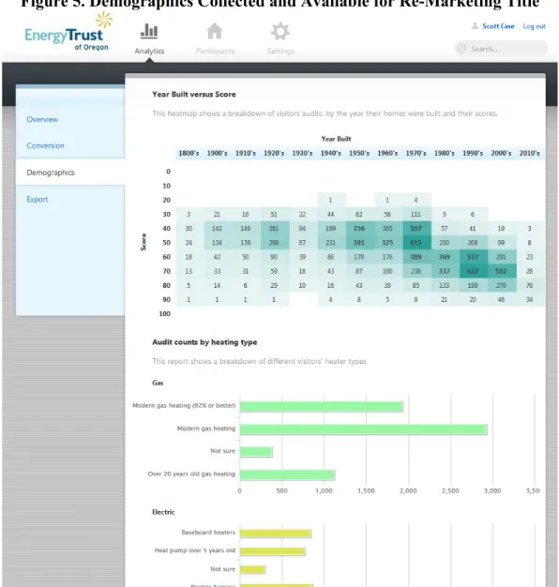Click the Log out link
This screenshot has height=587, width=559.
pyautogui.click(x=534, y=26)
